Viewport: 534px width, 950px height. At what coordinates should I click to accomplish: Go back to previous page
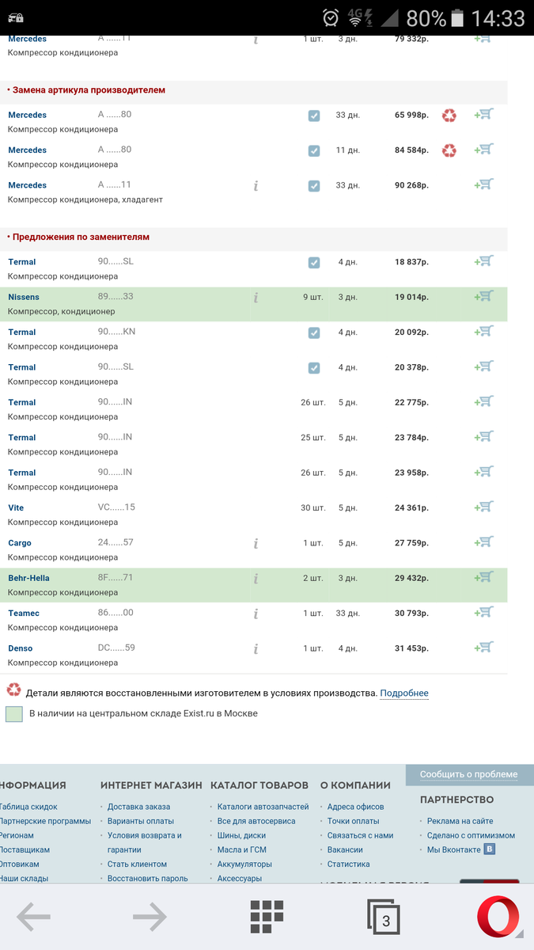[x=33, y=918]
